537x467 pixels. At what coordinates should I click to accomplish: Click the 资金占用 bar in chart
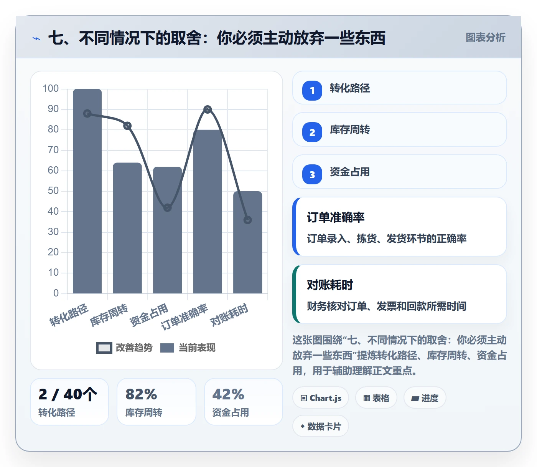pyautogui.click(x=168, y=230)
